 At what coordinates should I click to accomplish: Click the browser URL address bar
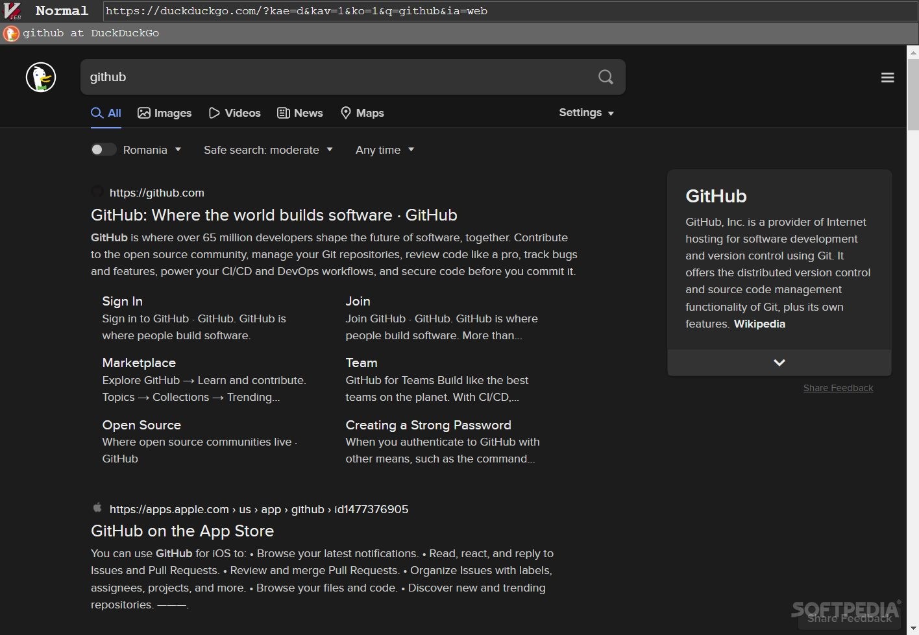click(x=509, y=11)
